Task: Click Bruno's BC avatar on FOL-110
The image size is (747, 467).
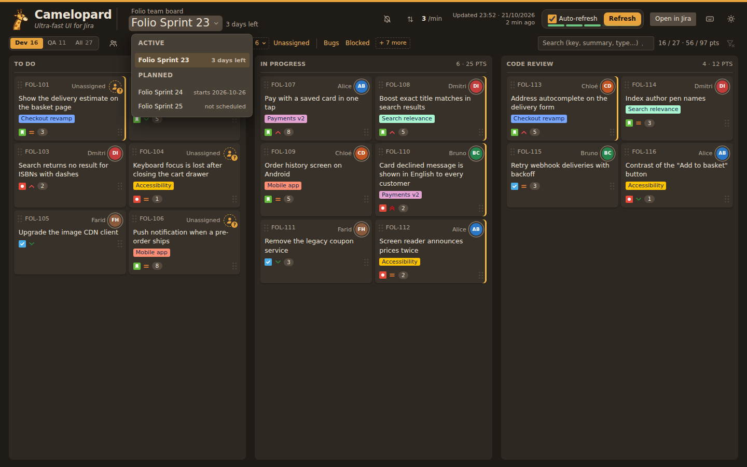Action: [x=476, y=154]
